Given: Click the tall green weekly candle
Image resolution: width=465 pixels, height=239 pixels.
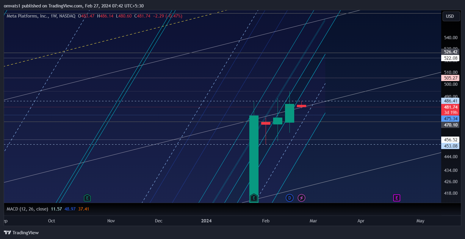Looking at the screenshot, I should (254, 159).
